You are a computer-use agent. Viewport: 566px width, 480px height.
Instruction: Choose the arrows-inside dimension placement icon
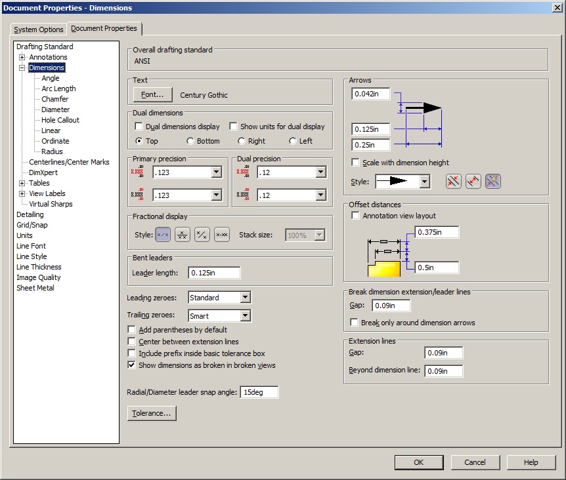[473, 181]
